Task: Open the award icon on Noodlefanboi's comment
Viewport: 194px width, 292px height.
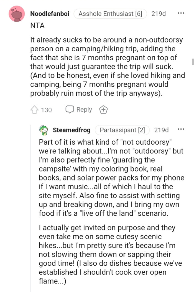Action: [103, 109]
